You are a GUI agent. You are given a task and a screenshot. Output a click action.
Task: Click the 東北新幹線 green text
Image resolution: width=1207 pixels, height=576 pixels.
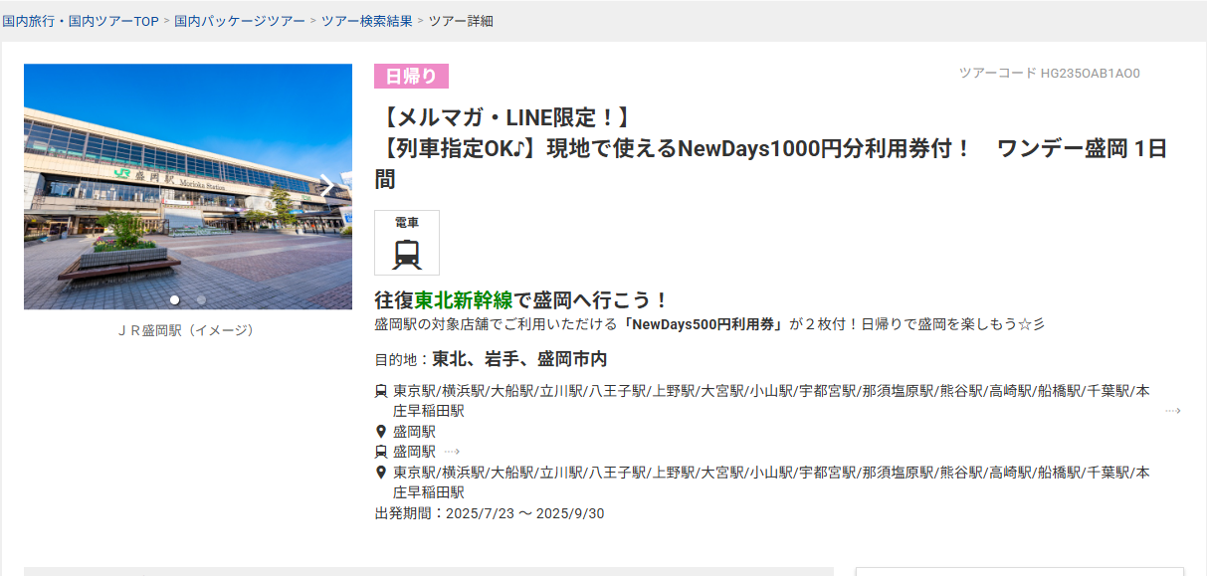point(464,299)
